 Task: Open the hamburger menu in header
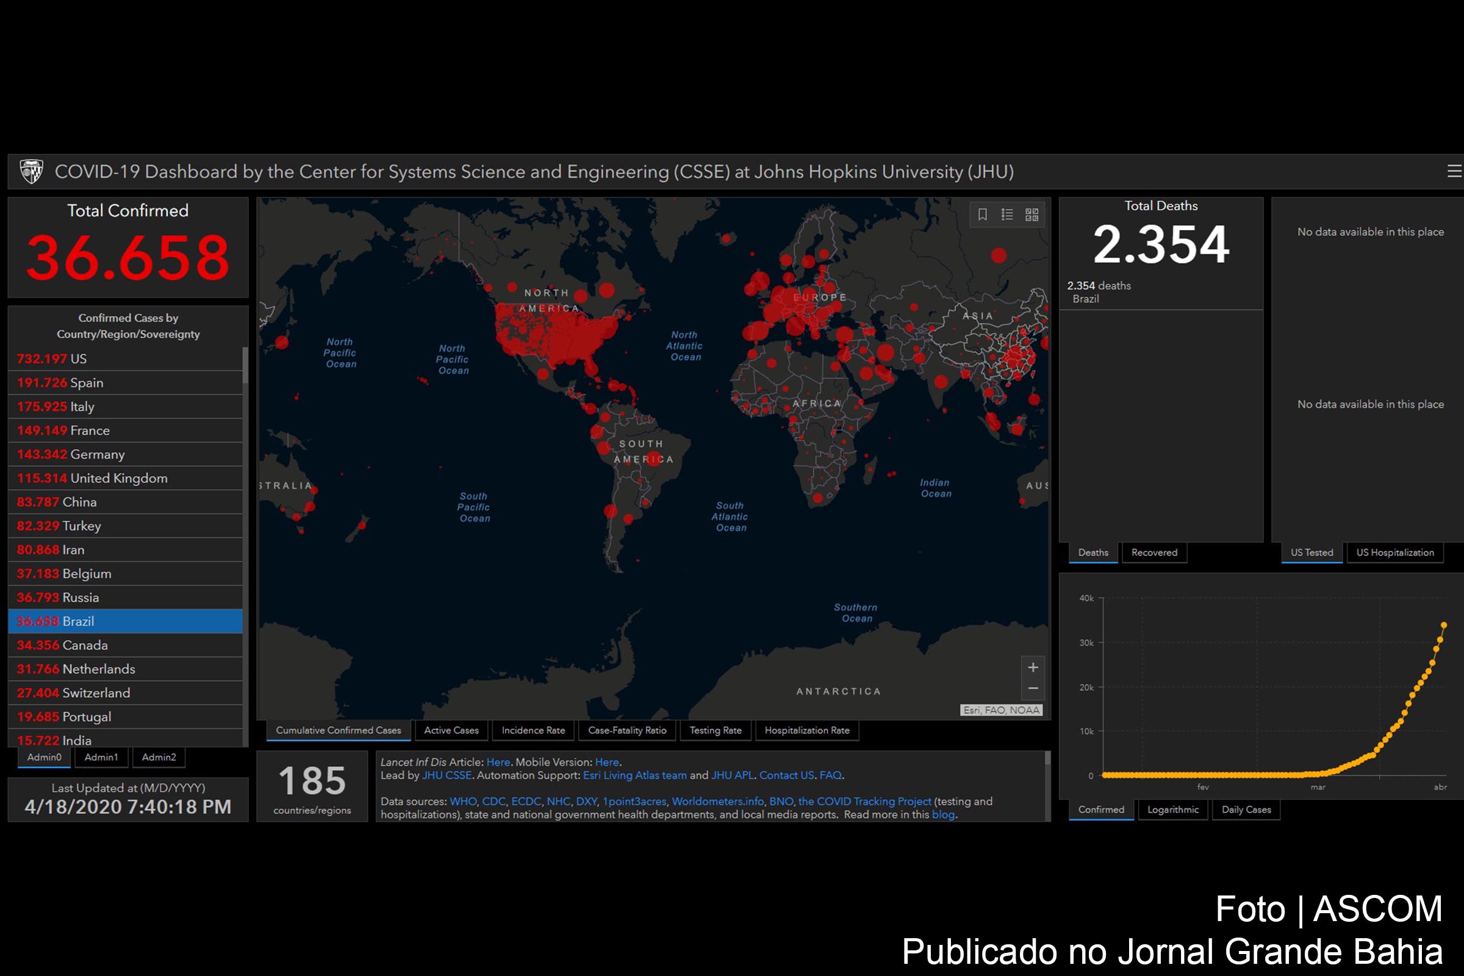click(1454, 171)
